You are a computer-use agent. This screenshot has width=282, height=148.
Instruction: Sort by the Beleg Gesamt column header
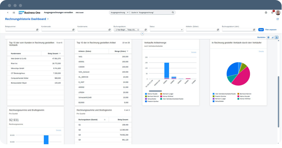[53, 54]
